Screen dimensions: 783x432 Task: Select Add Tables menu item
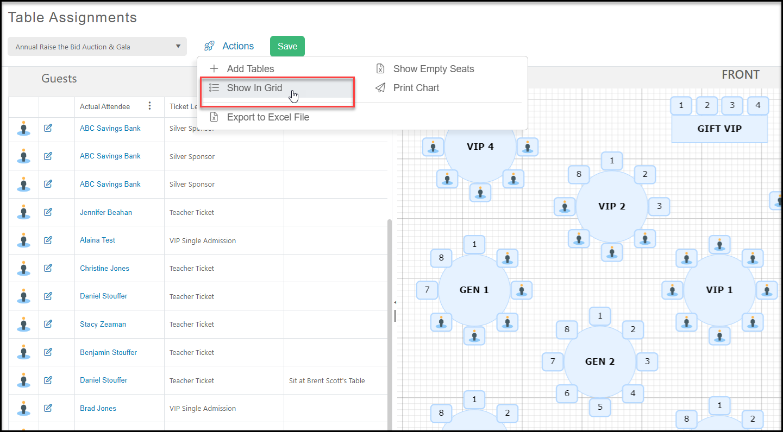coord(250,69)
